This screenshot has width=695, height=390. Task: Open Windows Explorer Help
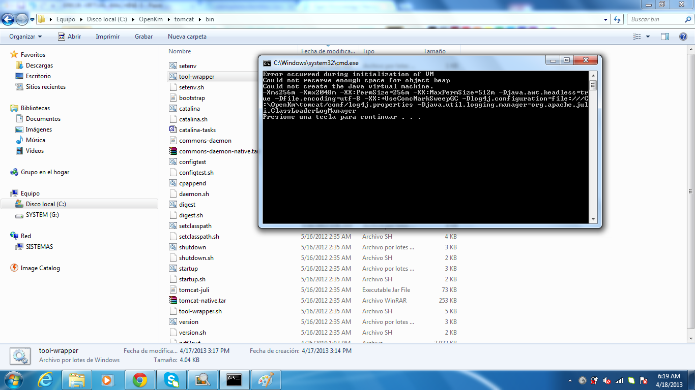click(682, 36)
